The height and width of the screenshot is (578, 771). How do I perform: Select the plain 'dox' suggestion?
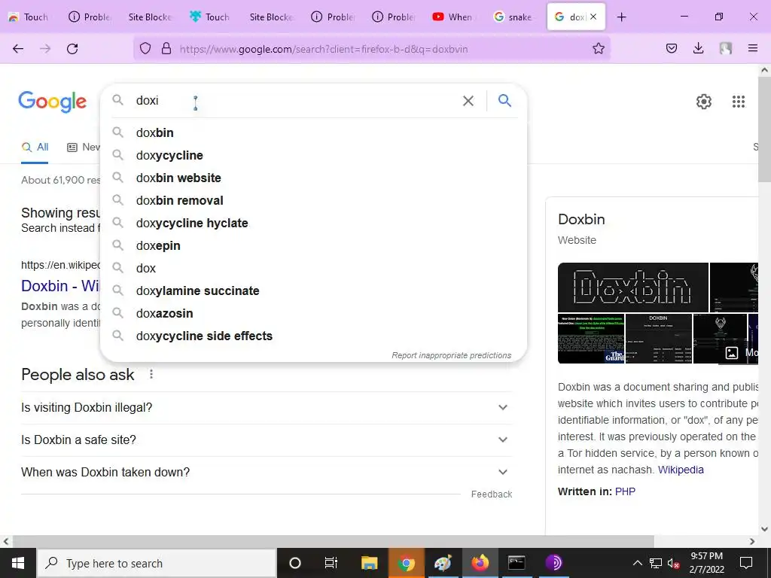(x=314, y=269)
